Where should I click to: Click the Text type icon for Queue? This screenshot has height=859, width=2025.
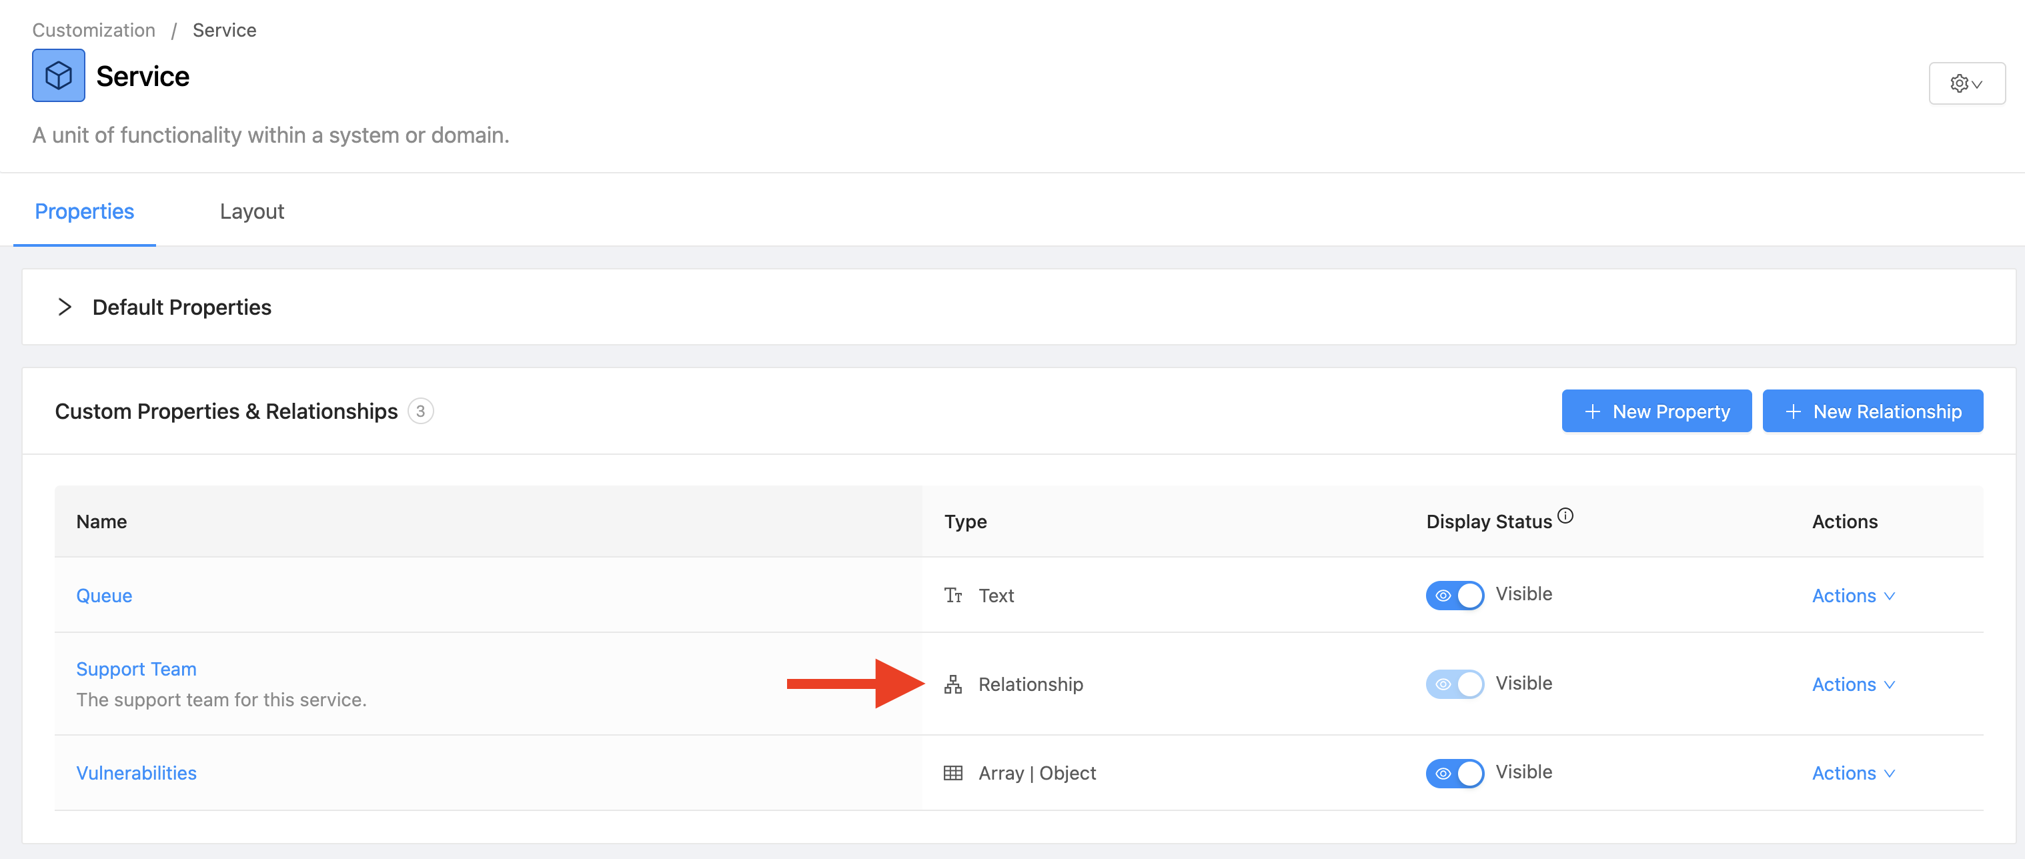(x=952, y=595)
